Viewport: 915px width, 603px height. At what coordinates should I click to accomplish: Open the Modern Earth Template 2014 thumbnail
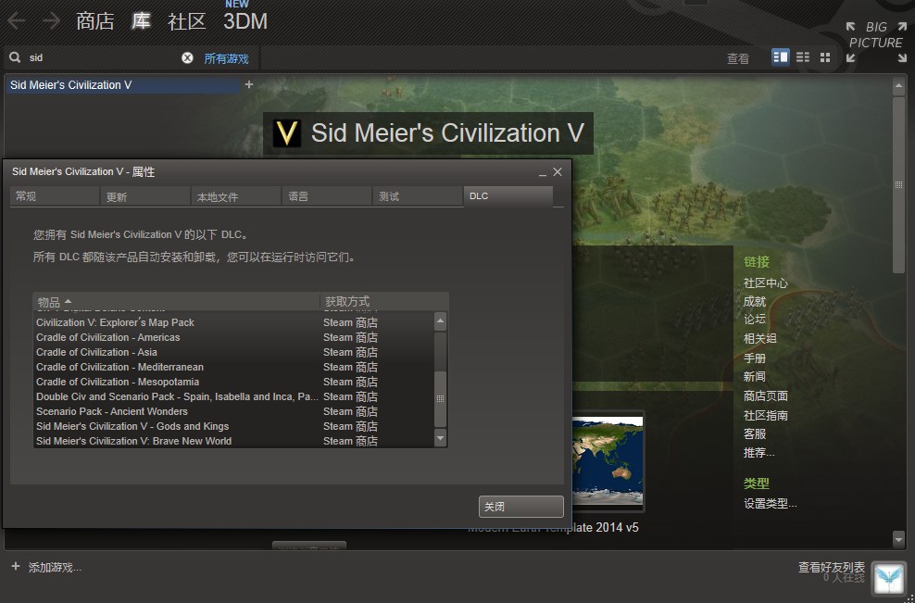(x=608, y=460)
